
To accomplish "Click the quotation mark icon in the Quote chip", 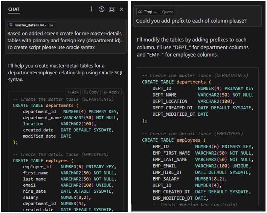I will click(140, 12).
